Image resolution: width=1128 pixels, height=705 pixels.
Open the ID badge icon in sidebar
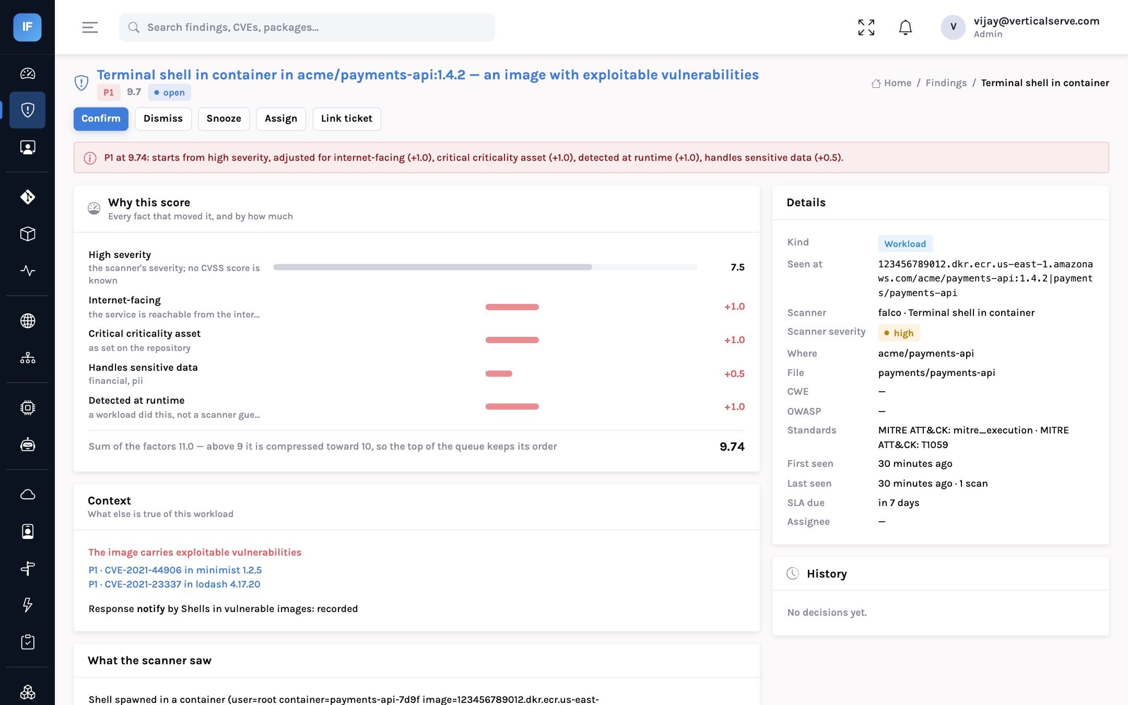(x=28, y=531)
